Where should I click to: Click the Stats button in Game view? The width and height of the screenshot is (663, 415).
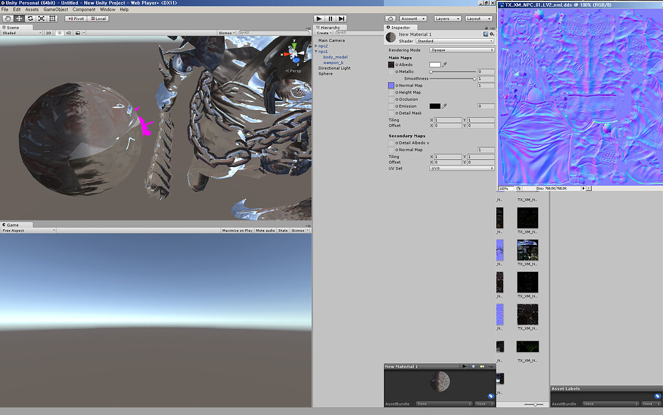tap(284, 230)
